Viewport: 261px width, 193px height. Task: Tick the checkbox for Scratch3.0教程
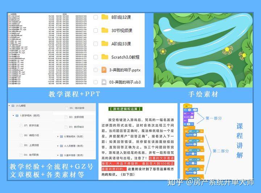pos(96,57)
